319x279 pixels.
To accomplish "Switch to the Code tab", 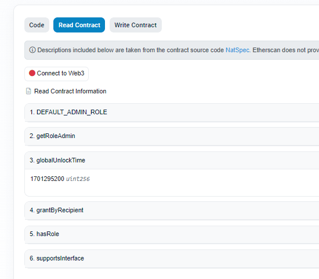I will [37, 25].
